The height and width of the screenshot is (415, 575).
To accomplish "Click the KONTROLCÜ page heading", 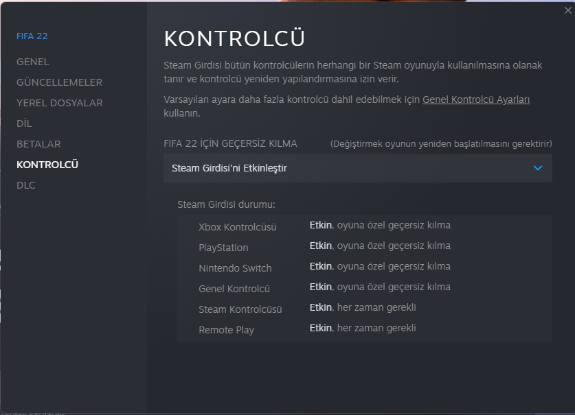I will 234,39.
